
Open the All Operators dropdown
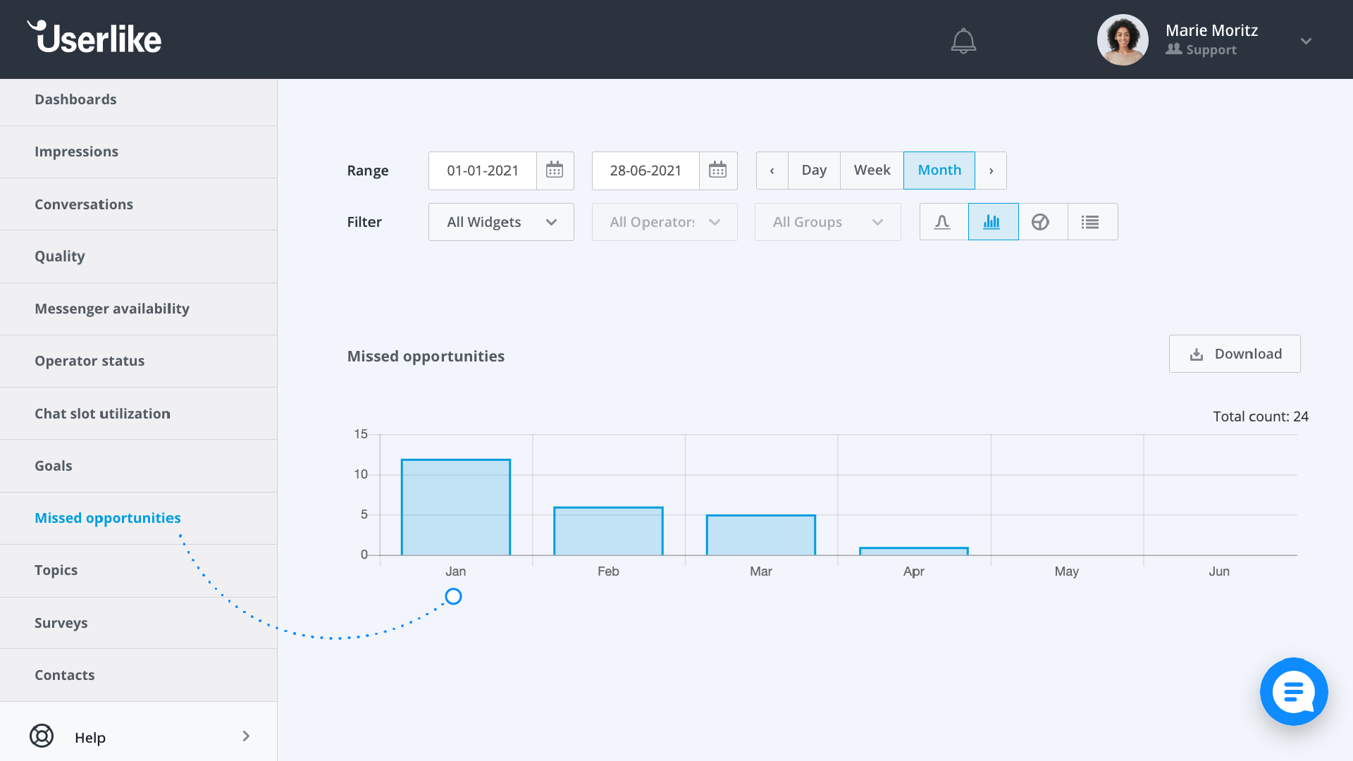[665, 222]
